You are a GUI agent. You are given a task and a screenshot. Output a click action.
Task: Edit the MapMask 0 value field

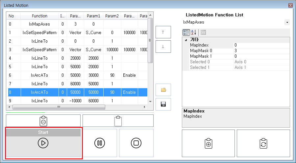[261, 51]
